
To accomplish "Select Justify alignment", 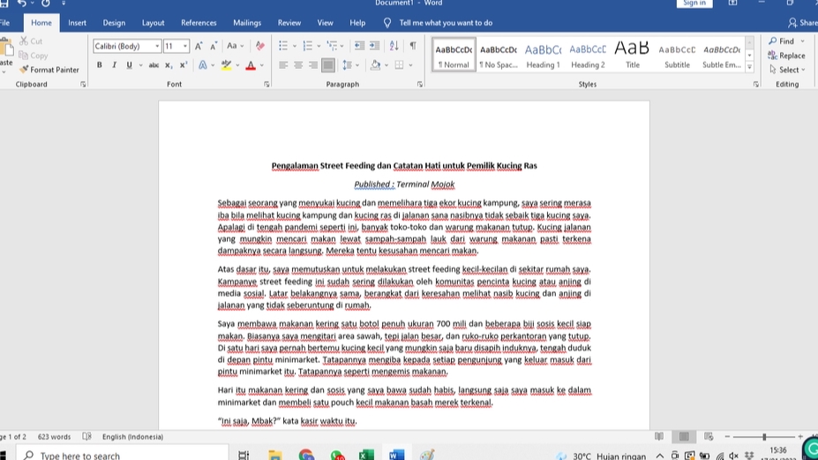I will coord(327,65).
